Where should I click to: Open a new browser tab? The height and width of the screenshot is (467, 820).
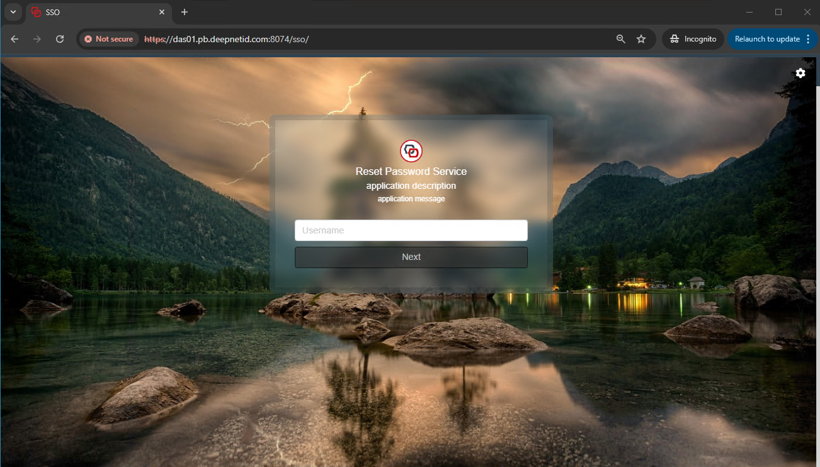point(185,12)
